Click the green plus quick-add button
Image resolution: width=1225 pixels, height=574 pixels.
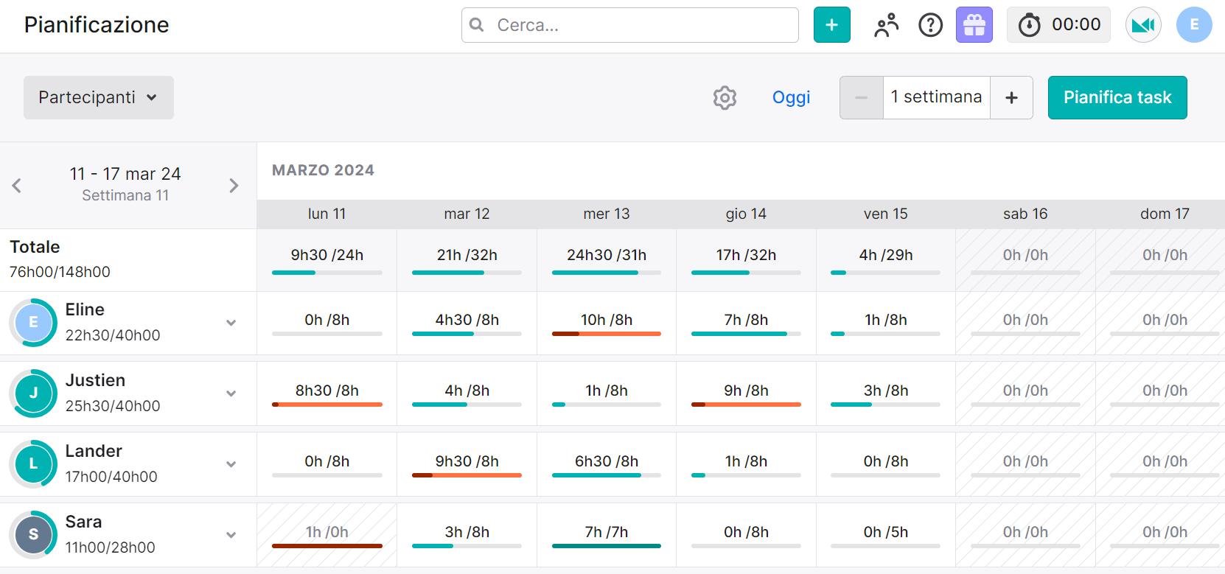click(831, 25)
